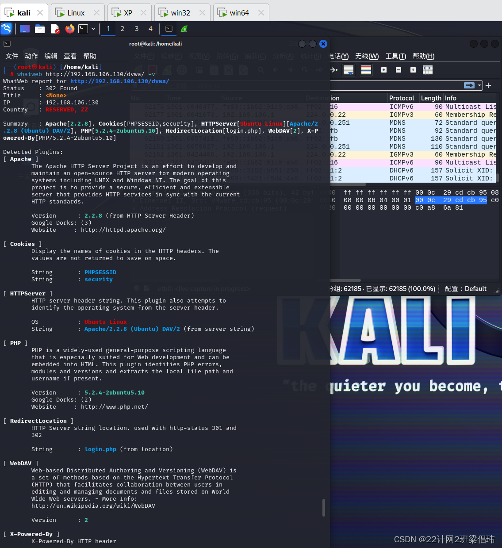Zoom out Wireshark text
Viewport: 502px width, 548px height.
[x=399, y=70]
